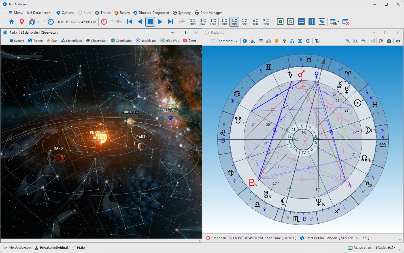Select the 1 MON time step
The width and height of the screenshot is (404, 253).
tap(193, 22)
